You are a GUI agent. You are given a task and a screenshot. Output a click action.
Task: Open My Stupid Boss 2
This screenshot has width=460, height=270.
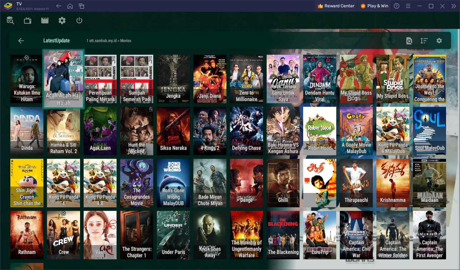pyautogui.click(x=356, y=79)
